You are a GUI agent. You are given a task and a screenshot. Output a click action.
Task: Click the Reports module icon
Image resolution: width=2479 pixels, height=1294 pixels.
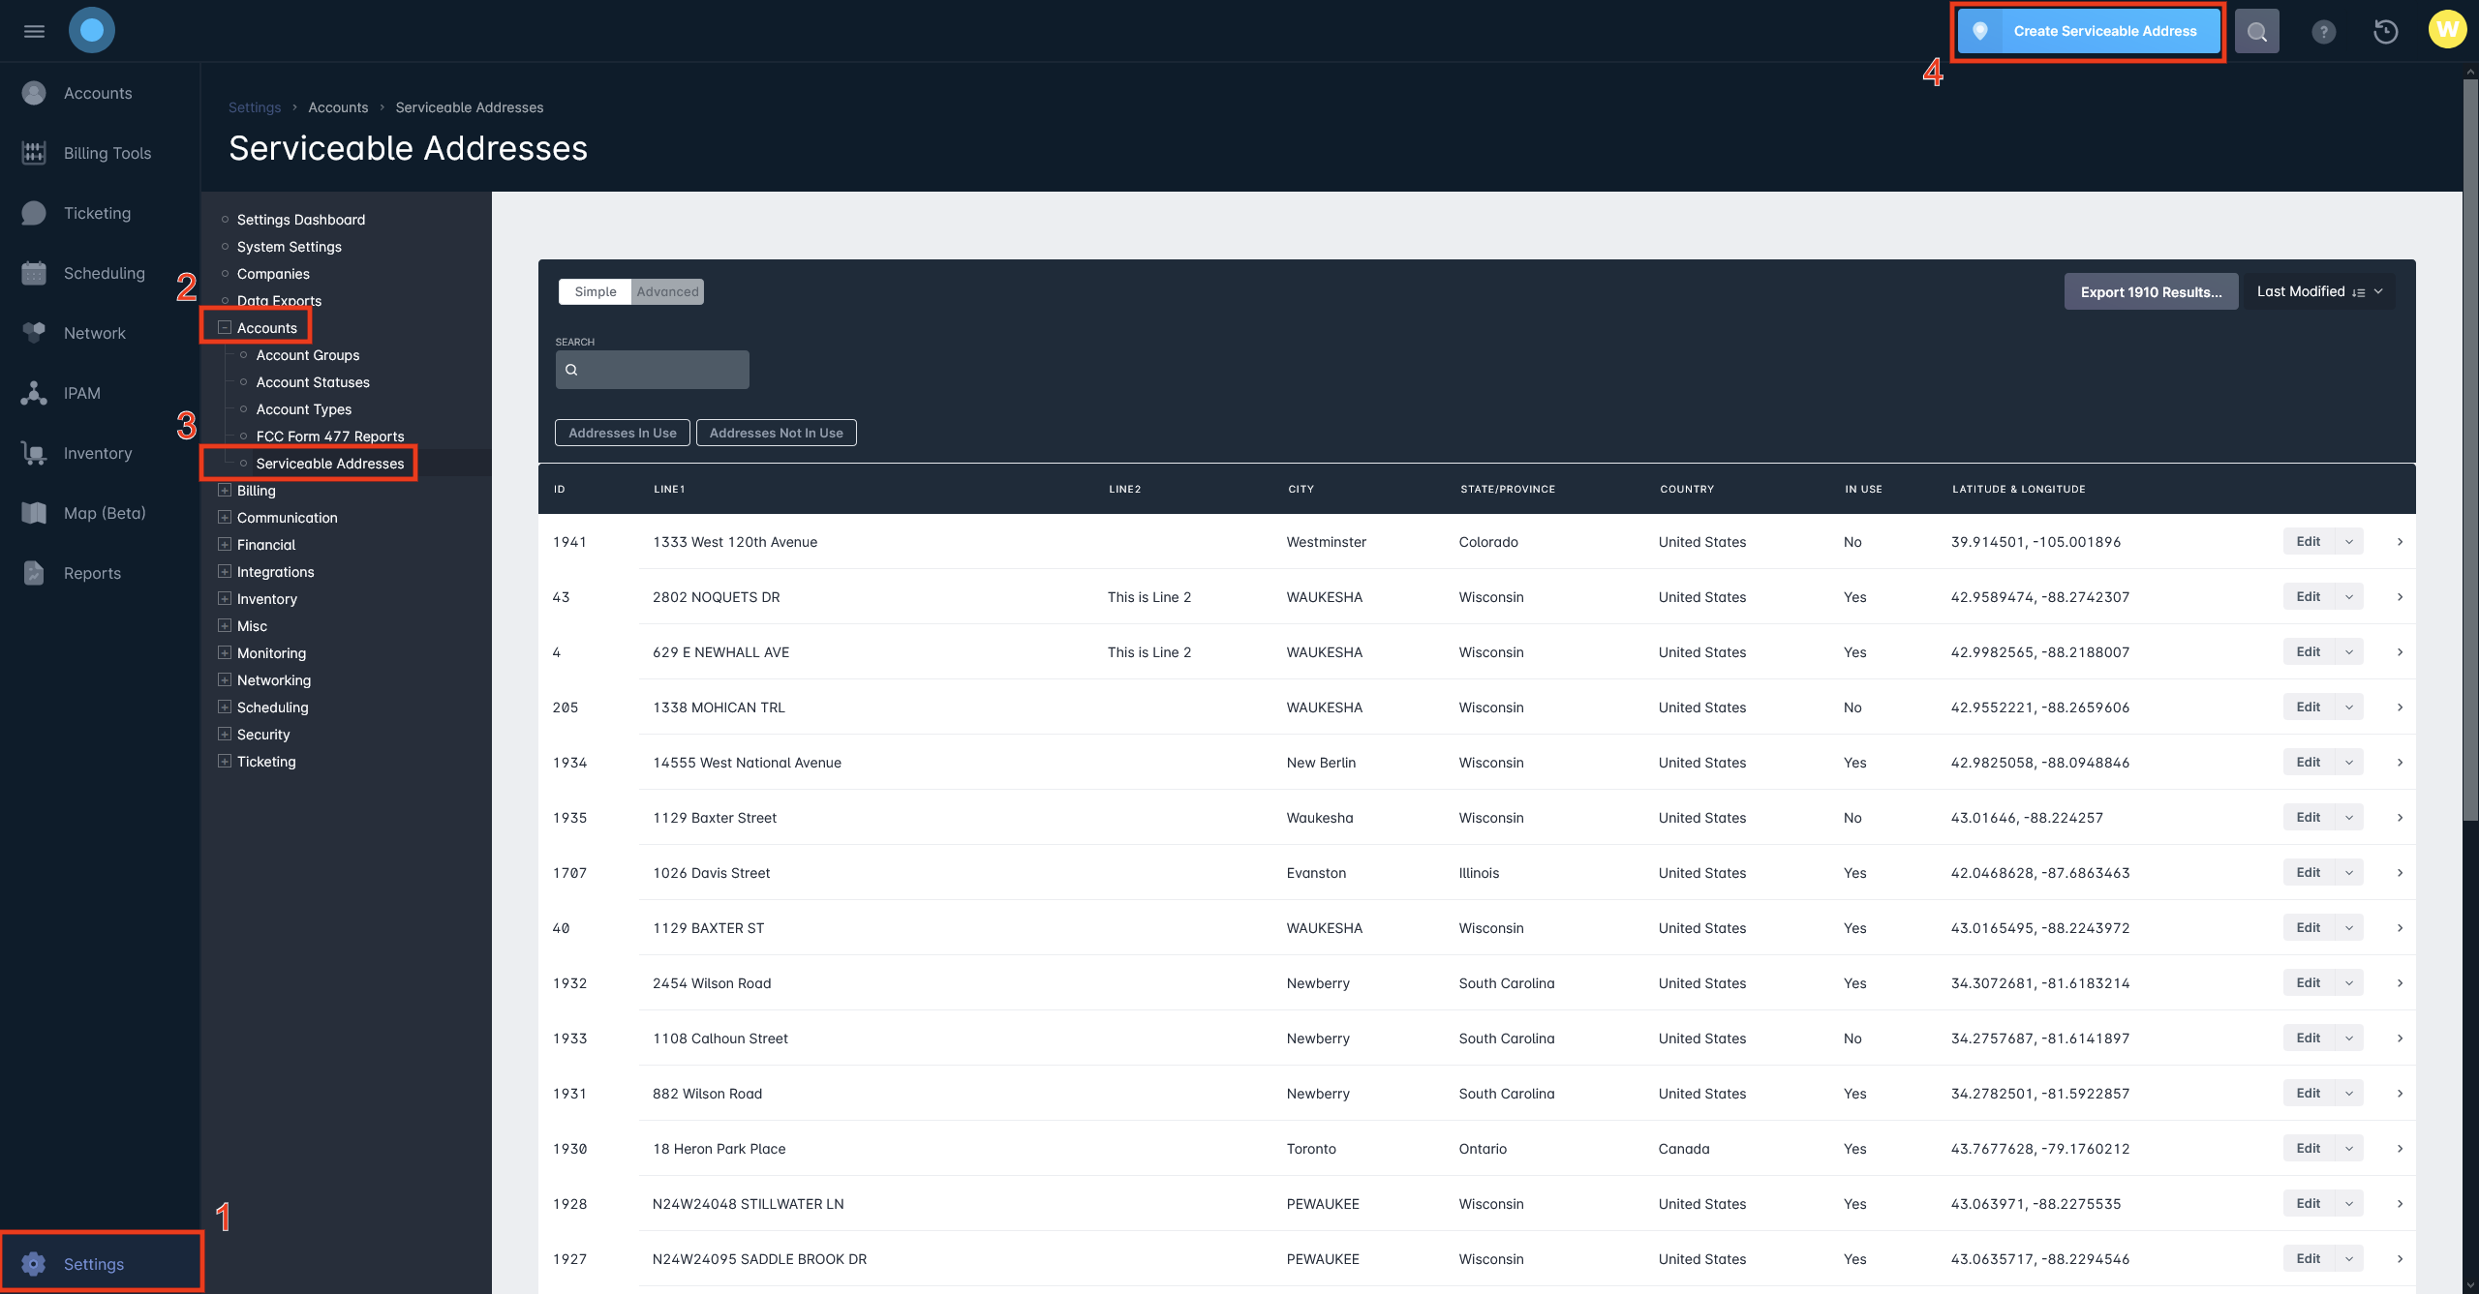coord(35,572)
